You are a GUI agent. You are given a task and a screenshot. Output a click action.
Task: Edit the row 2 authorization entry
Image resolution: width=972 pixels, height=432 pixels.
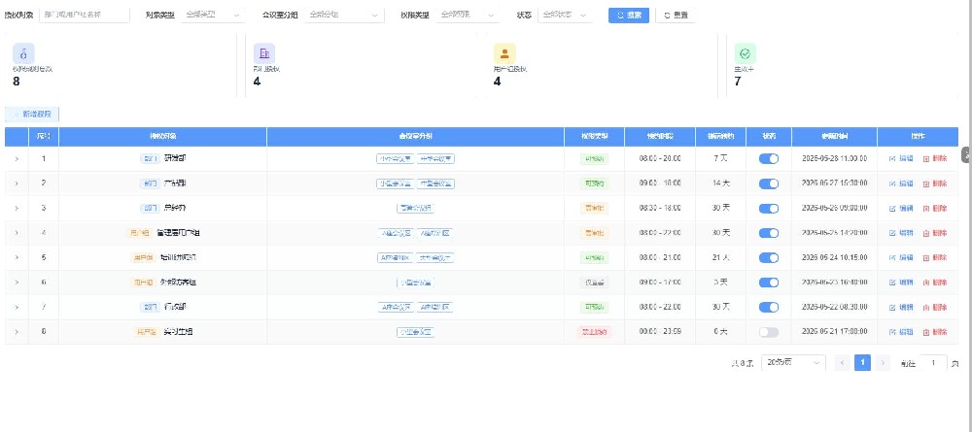901,183
